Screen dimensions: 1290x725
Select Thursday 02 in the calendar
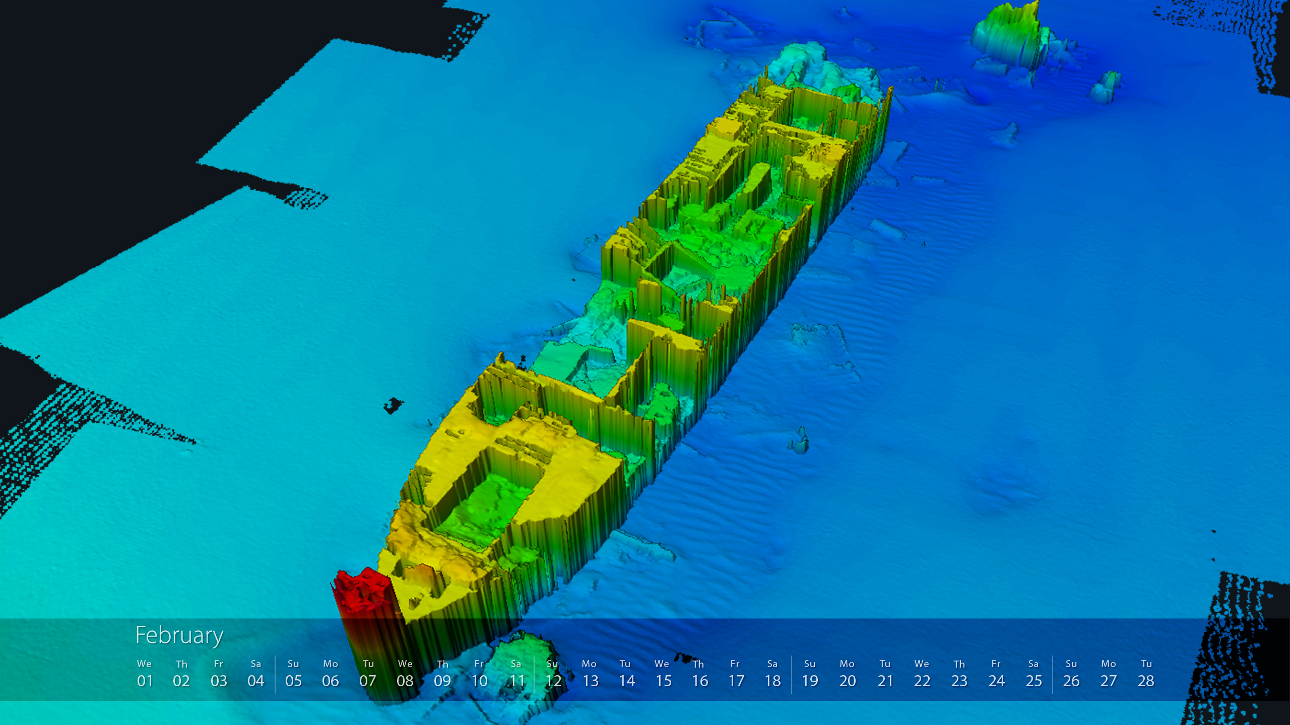click(x=181, y=674)
